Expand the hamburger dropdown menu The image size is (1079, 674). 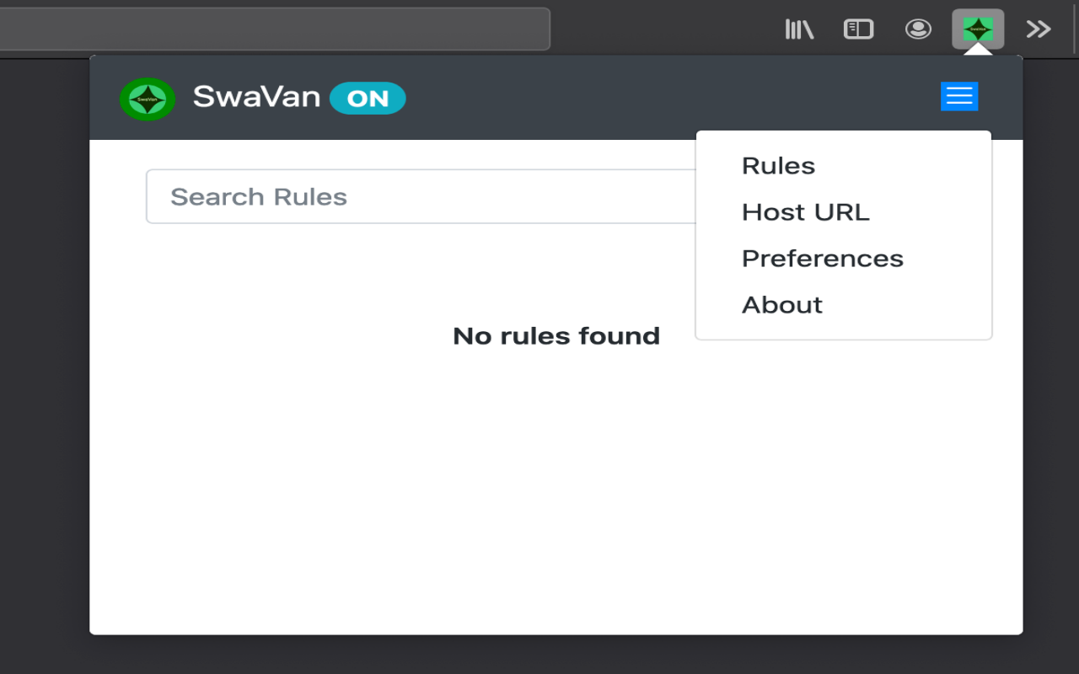pyautogui.click(x=958, y=96)
